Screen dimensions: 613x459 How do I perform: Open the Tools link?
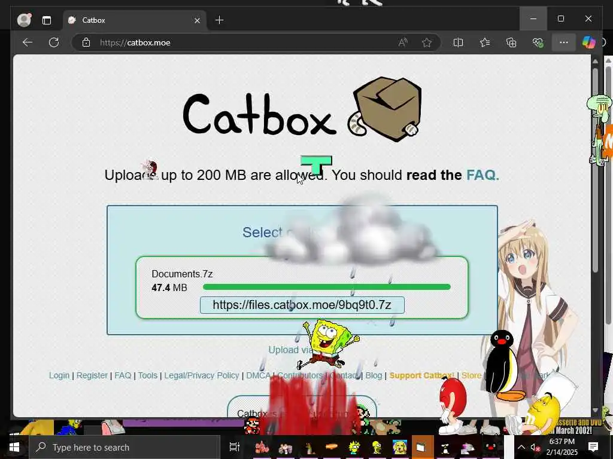[x=147, y=375]
